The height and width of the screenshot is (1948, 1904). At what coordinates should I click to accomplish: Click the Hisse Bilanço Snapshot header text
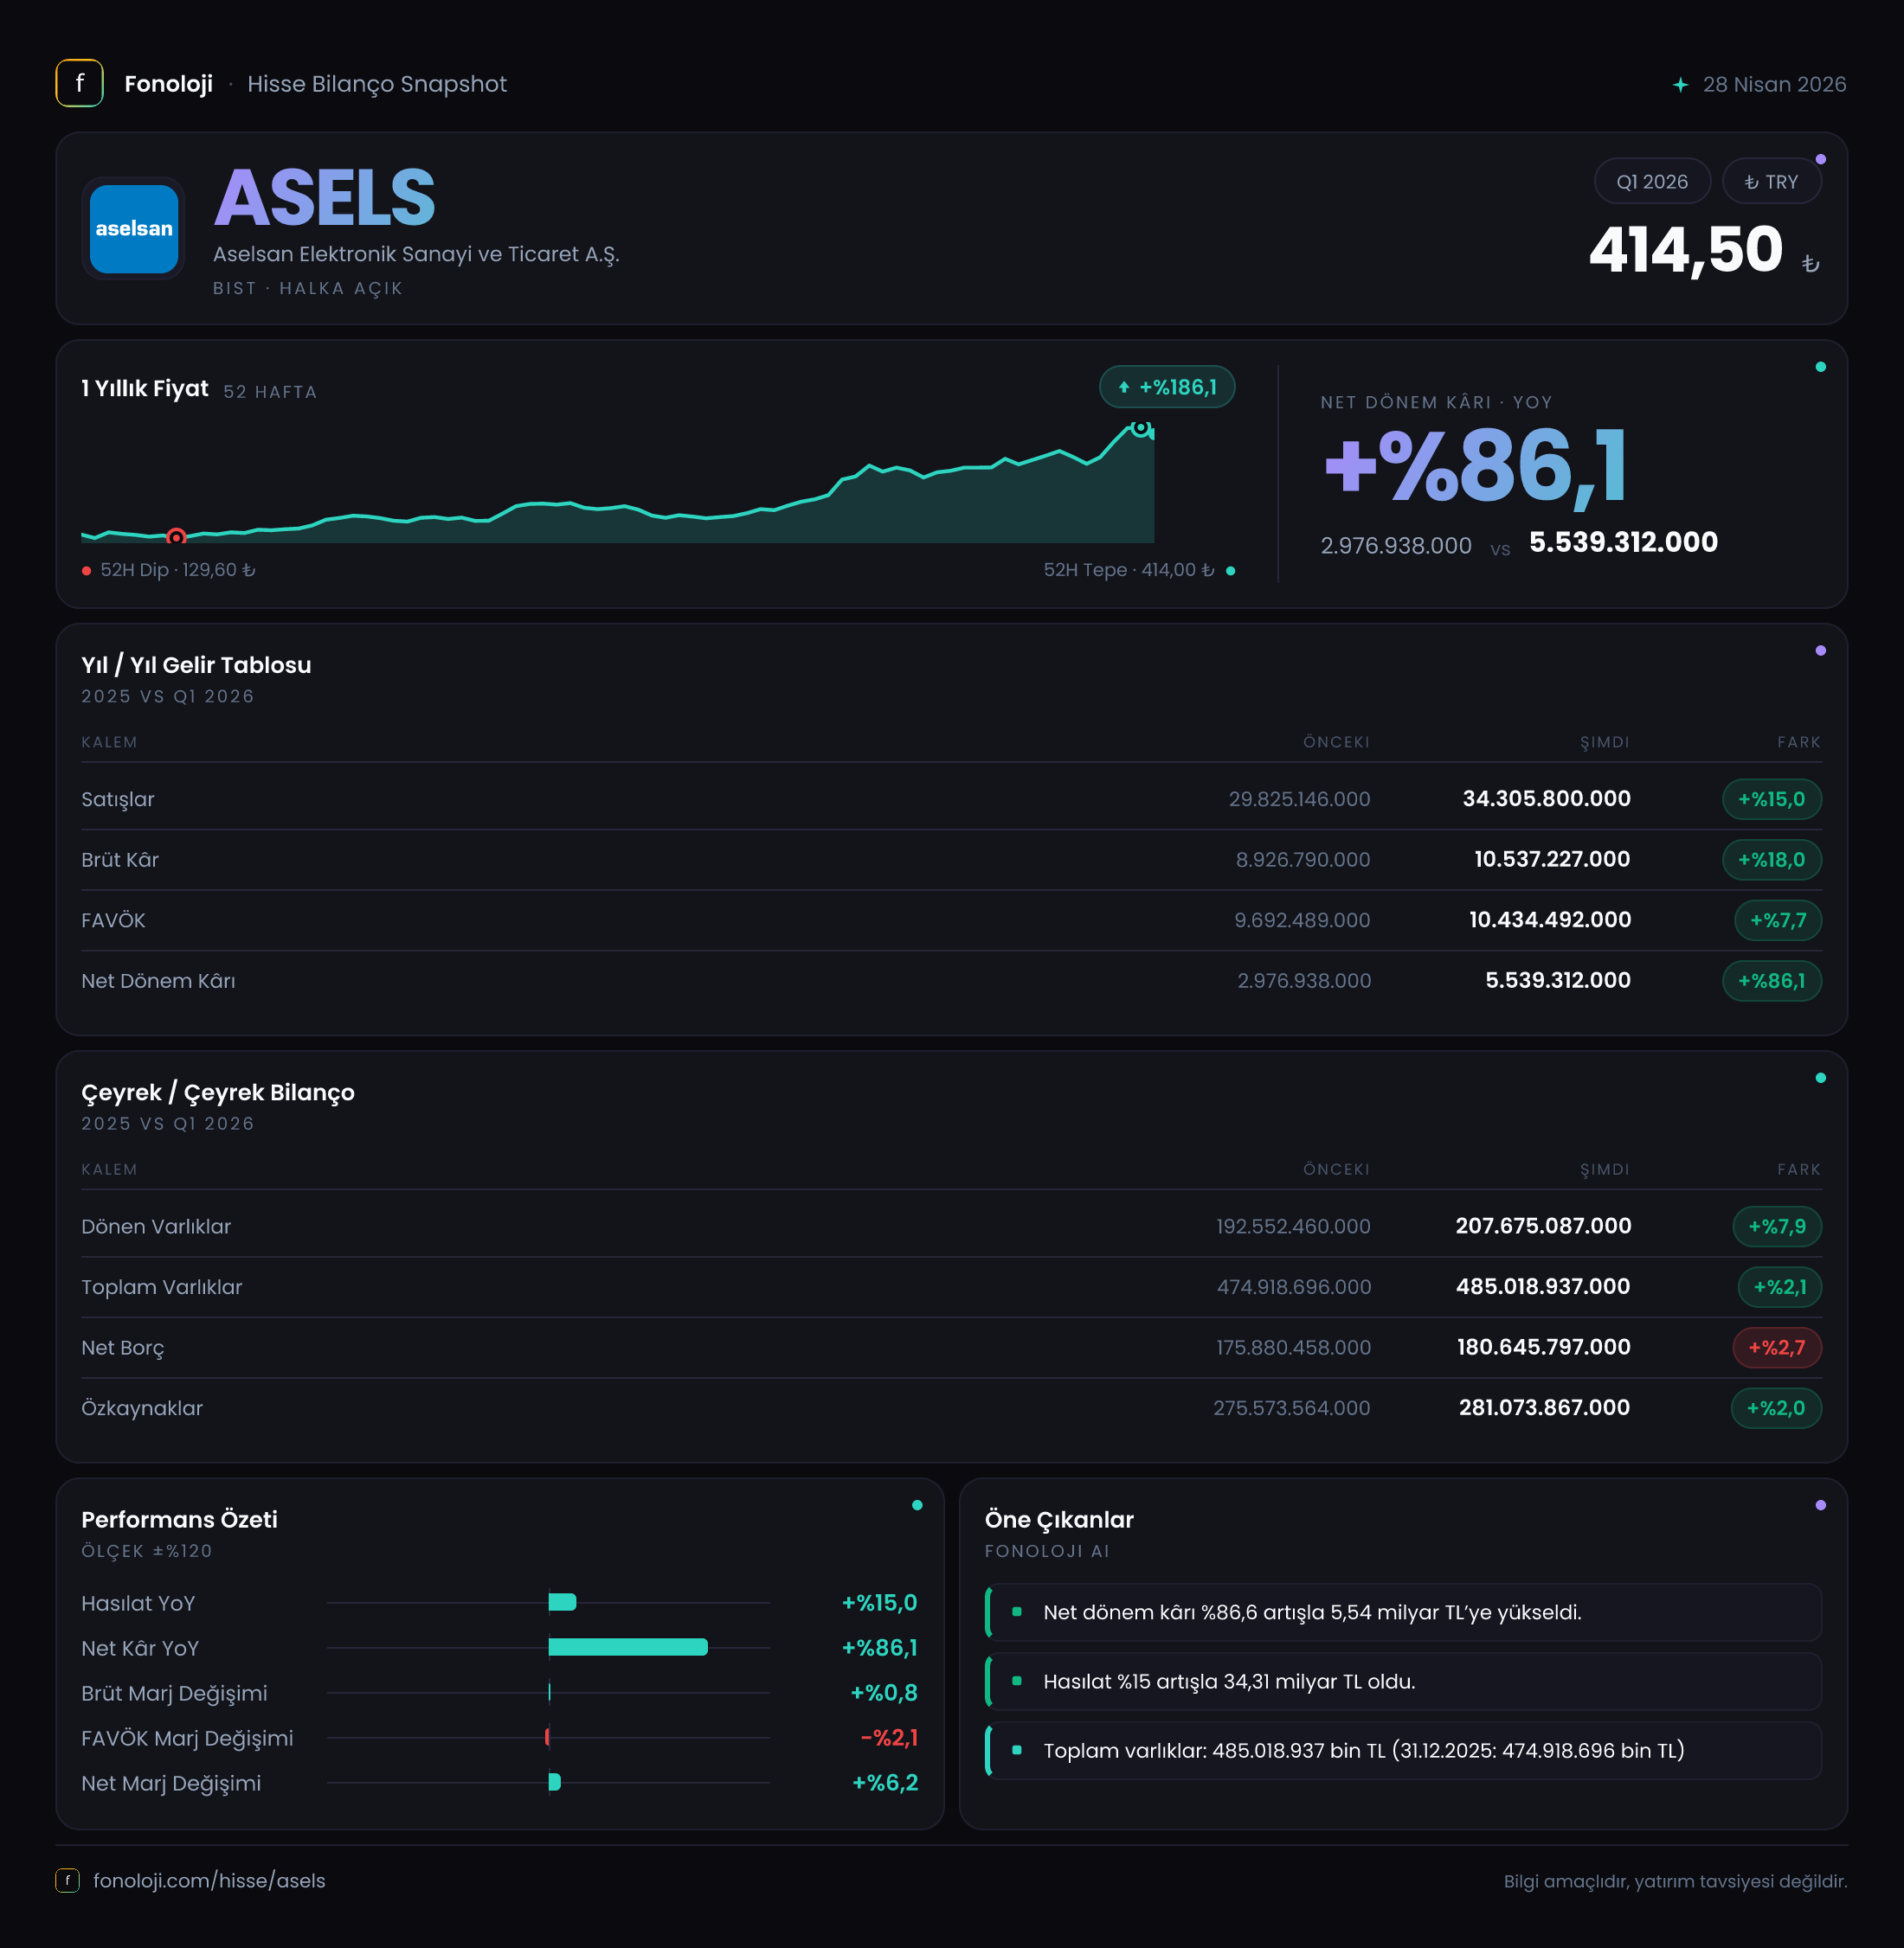coord(377,84)
